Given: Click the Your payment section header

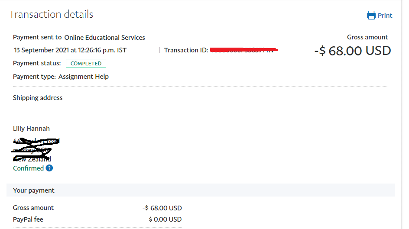Looking at the screenshot, I should [34, 190].
